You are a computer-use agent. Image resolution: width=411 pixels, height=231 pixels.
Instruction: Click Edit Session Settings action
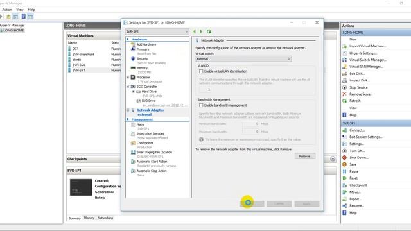[x=365, y=137]
